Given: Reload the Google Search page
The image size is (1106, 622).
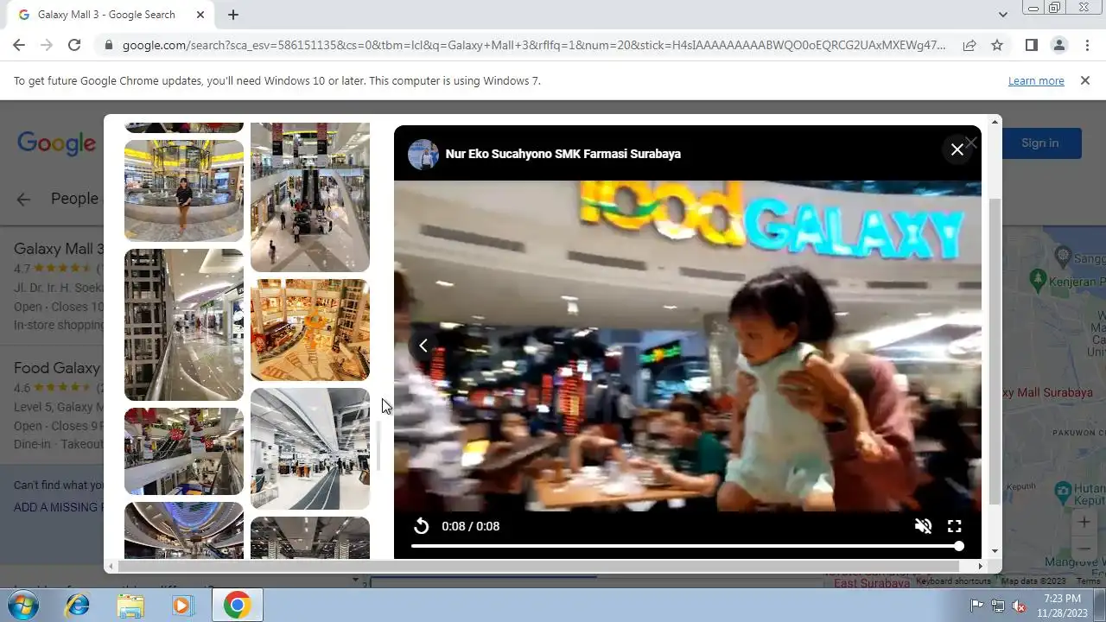Looking at the screenshot, I should (74, 45).
